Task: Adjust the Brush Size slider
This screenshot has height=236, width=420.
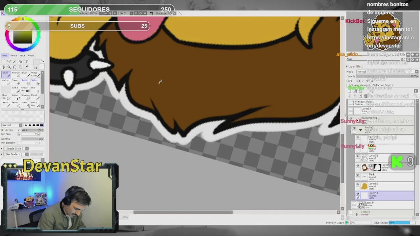Action: click(x=32, y=130)
